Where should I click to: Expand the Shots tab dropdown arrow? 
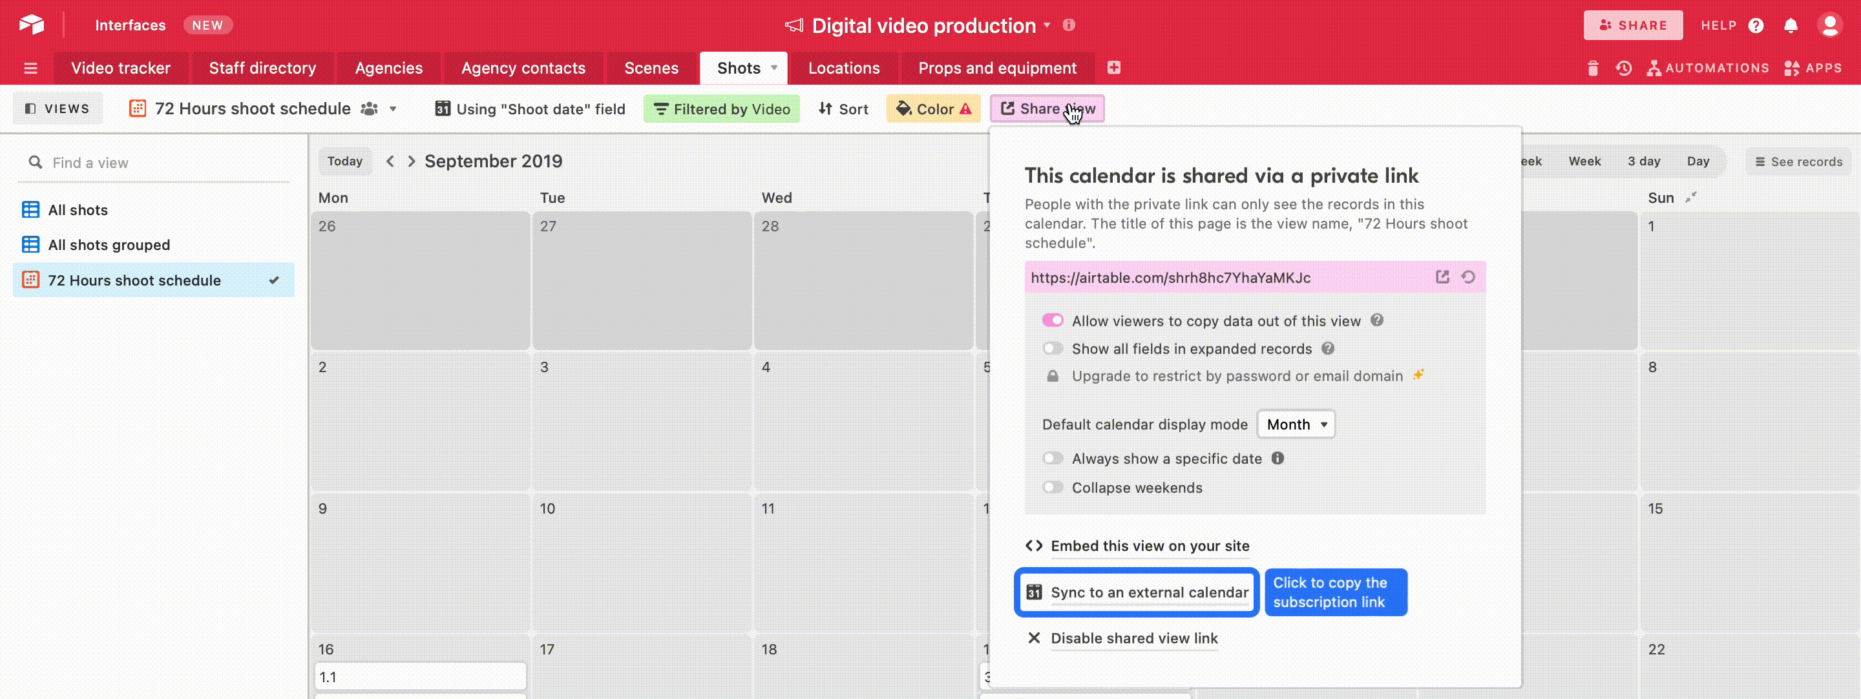[x=773, y=68]
